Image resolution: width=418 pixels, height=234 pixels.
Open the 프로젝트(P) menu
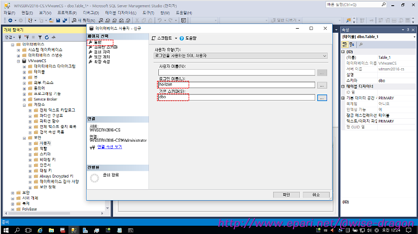pyautogui.click(x=67, y=13)
